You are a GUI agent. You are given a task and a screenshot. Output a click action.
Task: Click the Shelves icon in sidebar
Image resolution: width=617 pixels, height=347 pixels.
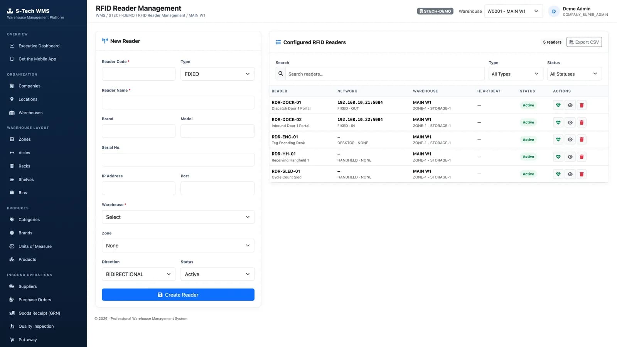click(x=12, y=180)
